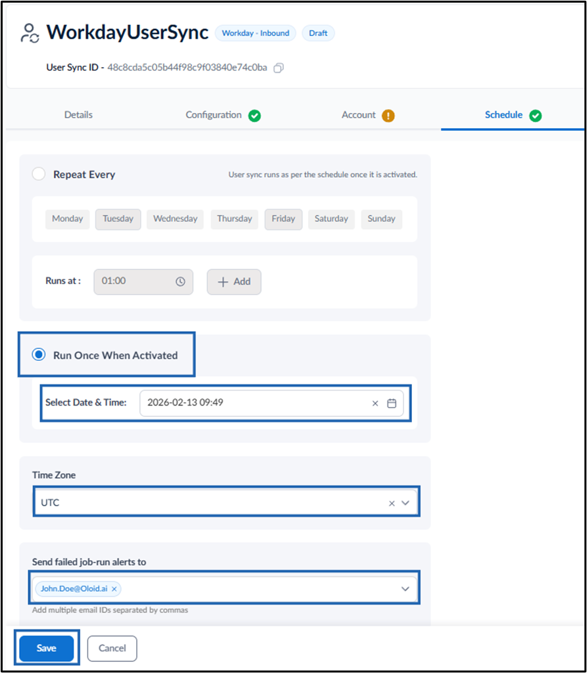Screen dimensions: 587x673
Task: Click the green check on Configuration tab
Action: tap(255, 116)
